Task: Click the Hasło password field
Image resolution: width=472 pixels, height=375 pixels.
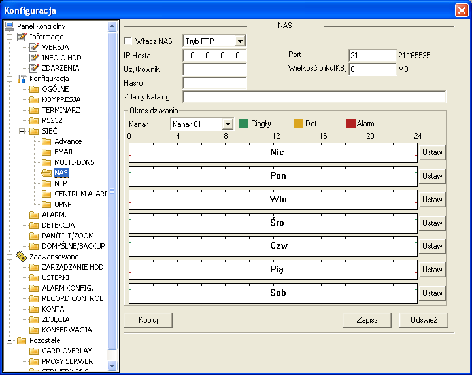Action: [214, 83]
